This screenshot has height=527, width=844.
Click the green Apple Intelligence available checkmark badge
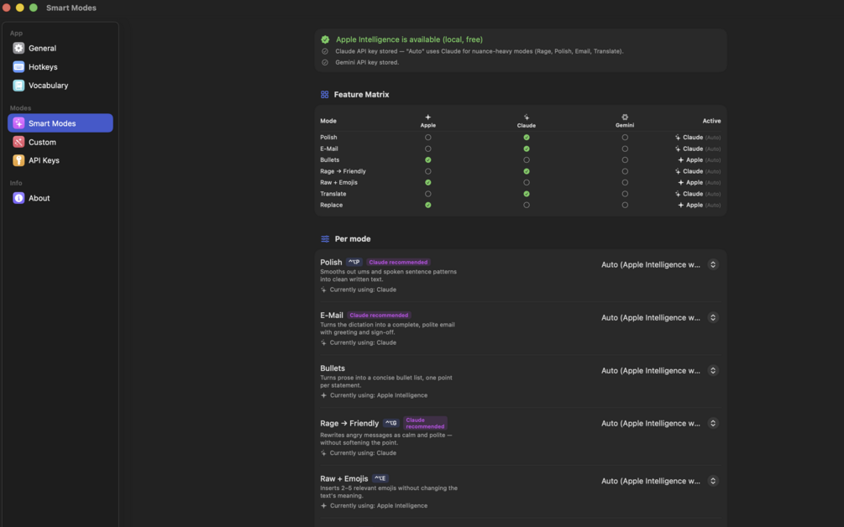click(x=325, y=39)
